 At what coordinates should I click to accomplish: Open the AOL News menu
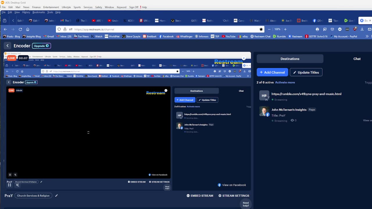coord(26,7)
